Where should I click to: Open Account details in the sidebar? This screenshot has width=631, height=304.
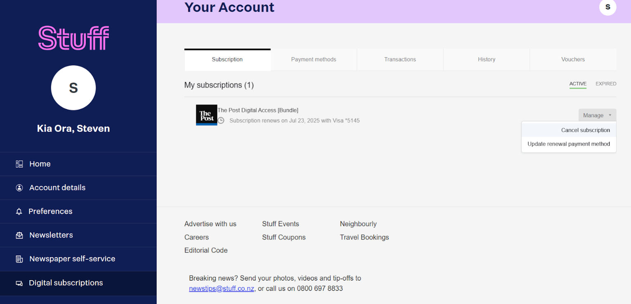78,188
